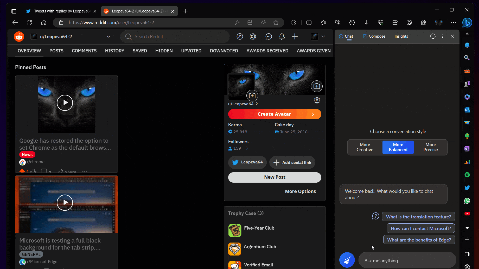
Task: Open r/chrome subreddit link
Action: click(36, 162)
